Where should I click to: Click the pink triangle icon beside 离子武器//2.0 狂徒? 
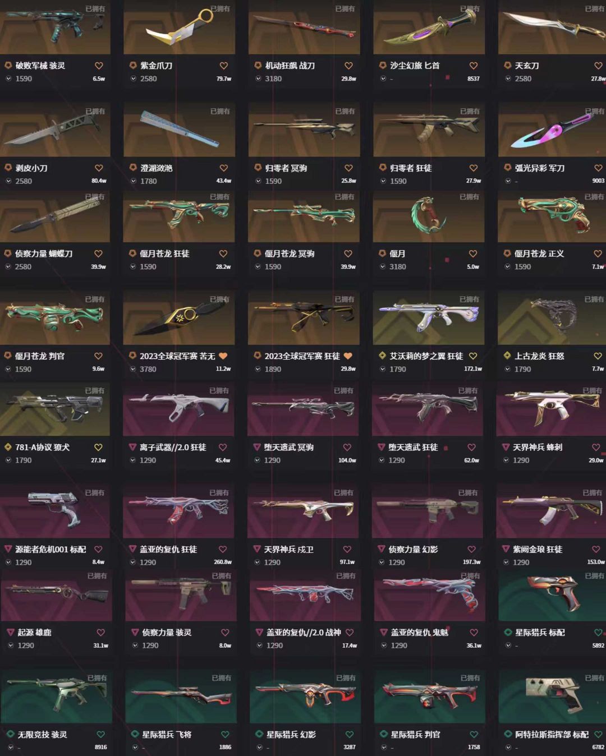[x=133, y=447]
